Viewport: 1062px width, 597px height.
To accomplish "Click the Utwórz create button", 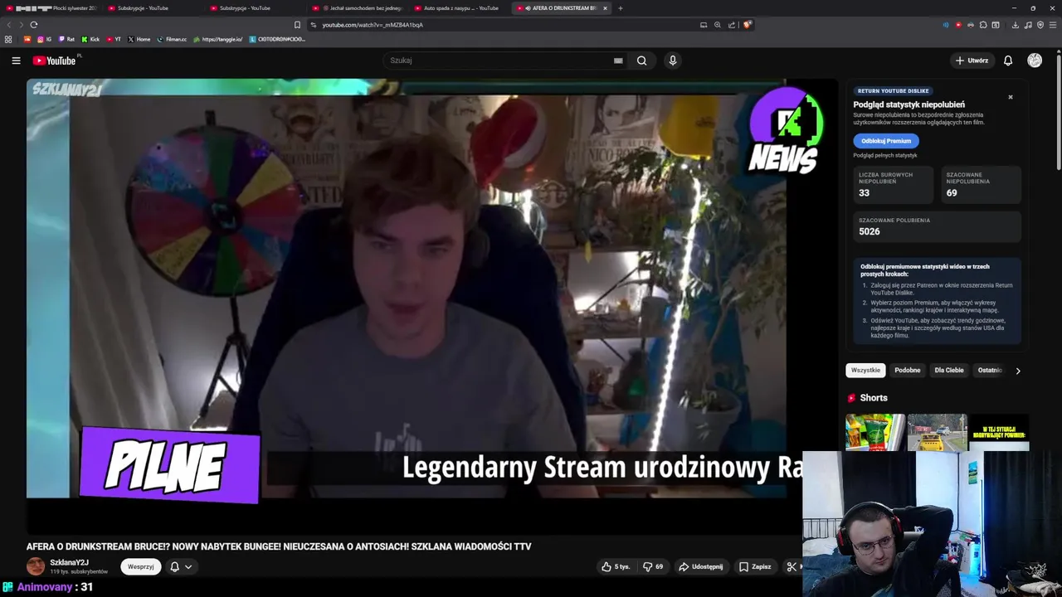I will coord(972,61).
